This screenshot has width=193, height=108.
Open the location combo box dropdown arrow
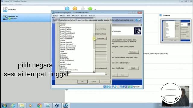106,73
